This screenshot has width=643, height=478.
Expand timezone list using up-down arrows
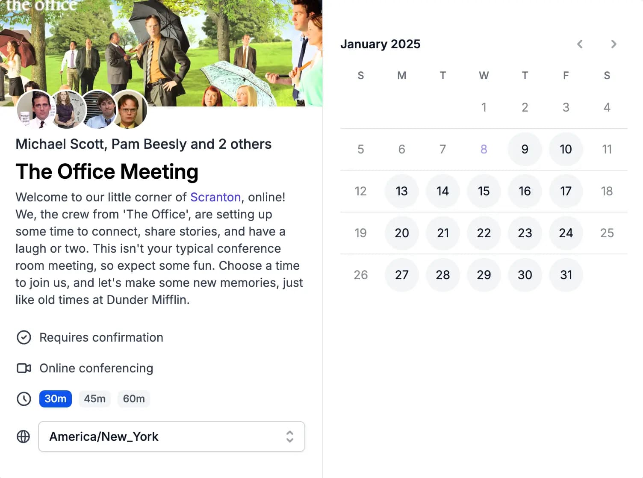[290, 437]
